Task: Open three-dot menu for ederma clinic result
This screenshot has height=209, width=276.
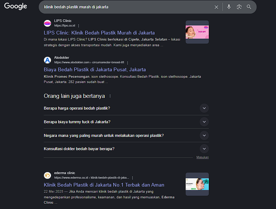Action: 132,178
